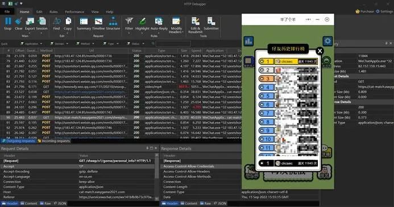Select the cat-match personal_info GET request row
The width and height of the screenshot is (394, 207).
pyautogui.click(x=121, y=117)
